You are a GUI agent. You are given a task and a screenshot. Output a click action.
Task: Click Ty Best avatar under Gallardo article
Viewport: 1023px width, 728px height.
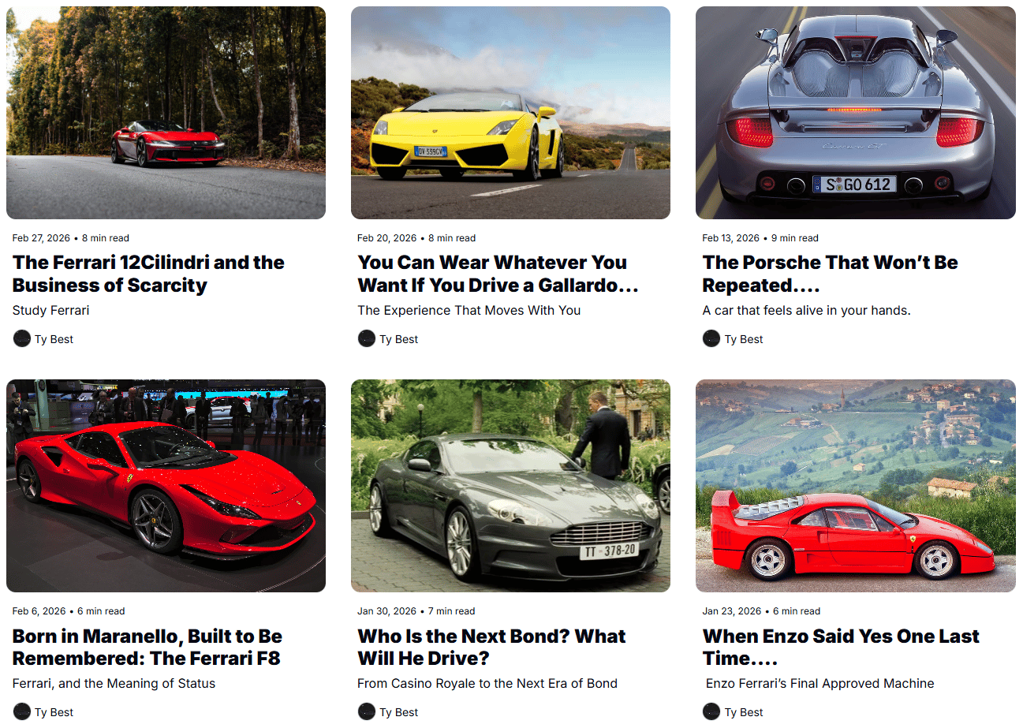click(x=367, y=339)
